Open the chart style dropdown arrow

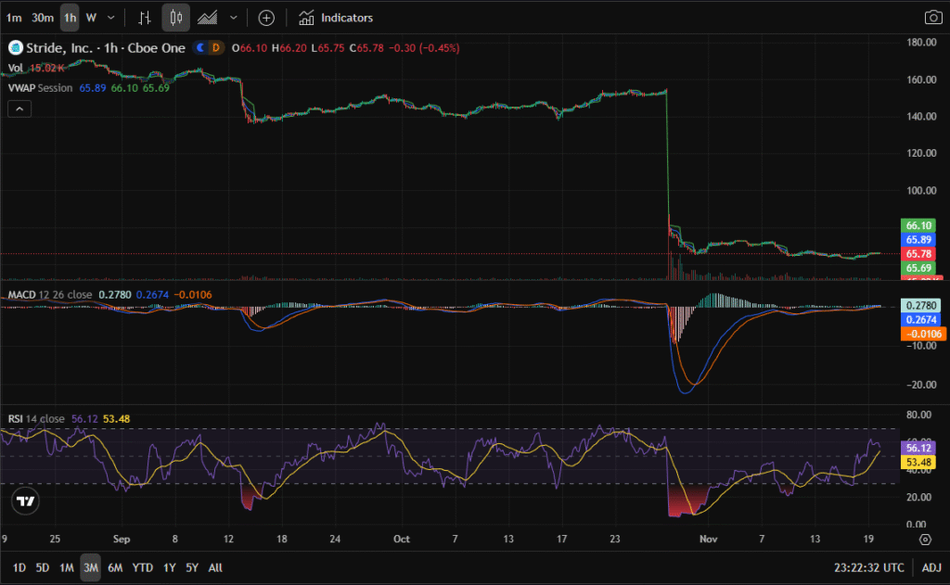tap(233, 18)
